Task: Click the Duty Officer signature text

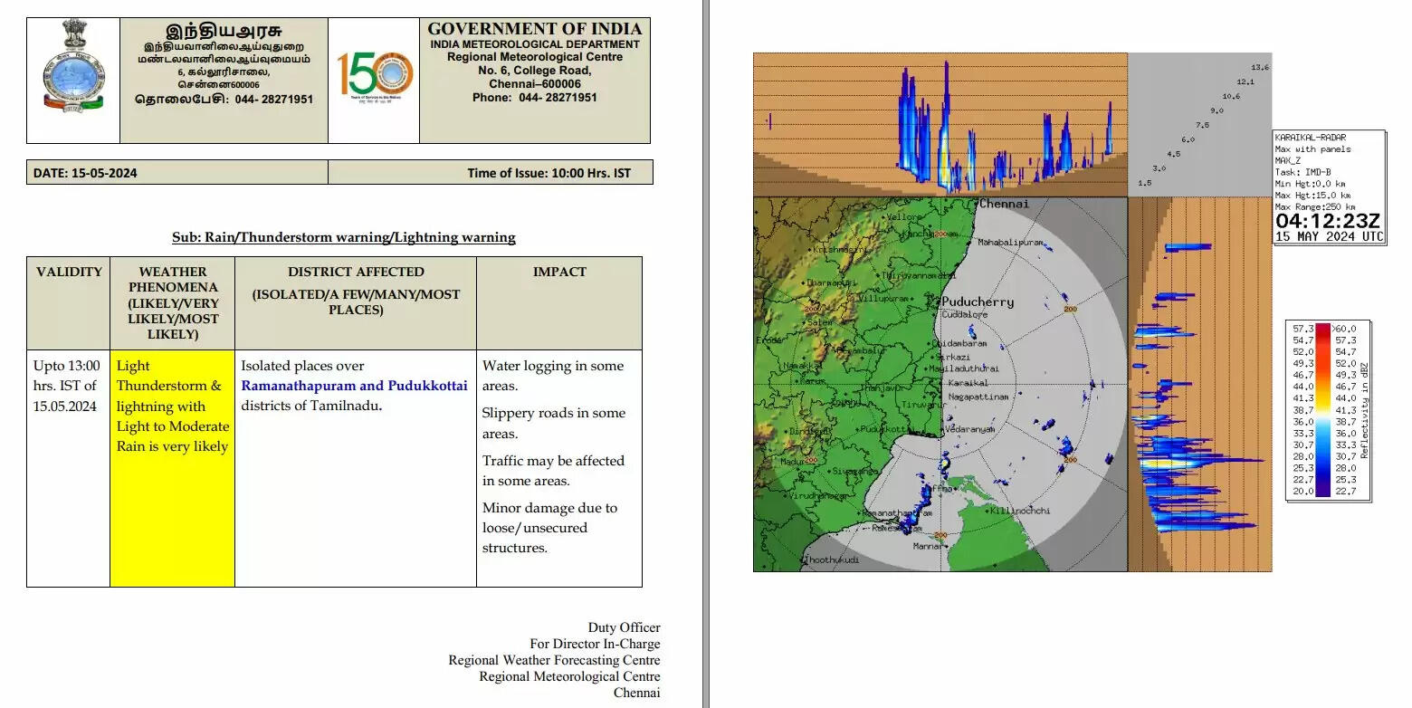Action: point(624,627)
